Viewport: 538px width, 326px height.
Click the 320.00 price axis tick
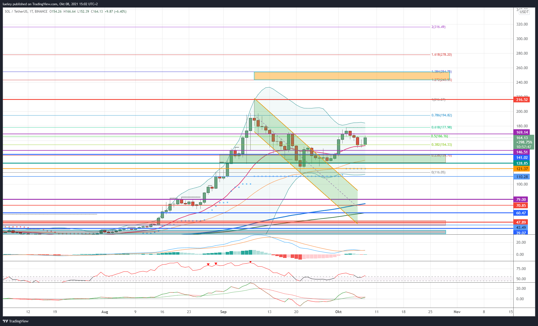(522, 24)
